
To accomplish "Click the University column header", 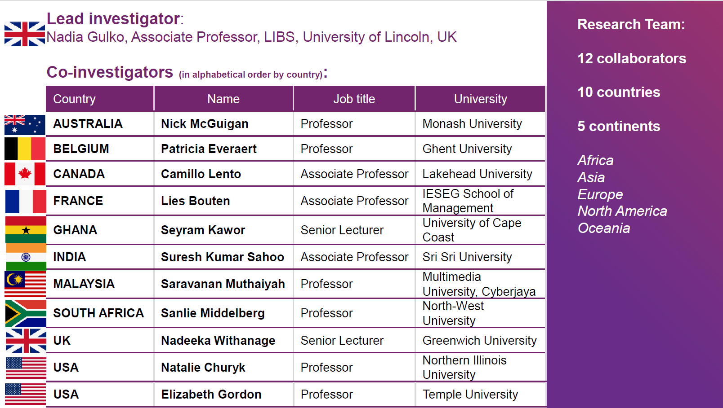I will pos(480,99).
